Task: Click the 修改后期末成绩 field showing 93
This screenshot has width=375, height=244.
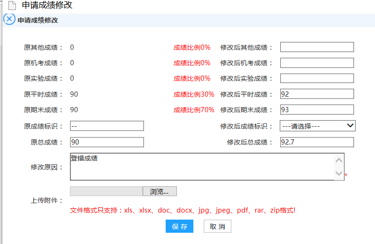Action: [317, 110]
